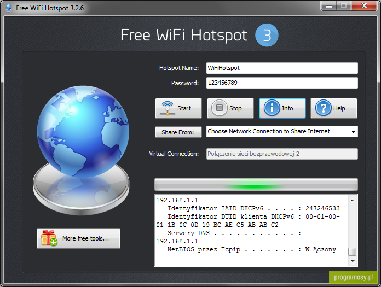Minimize the Free WiFi Hotspot window

(329, 6)
